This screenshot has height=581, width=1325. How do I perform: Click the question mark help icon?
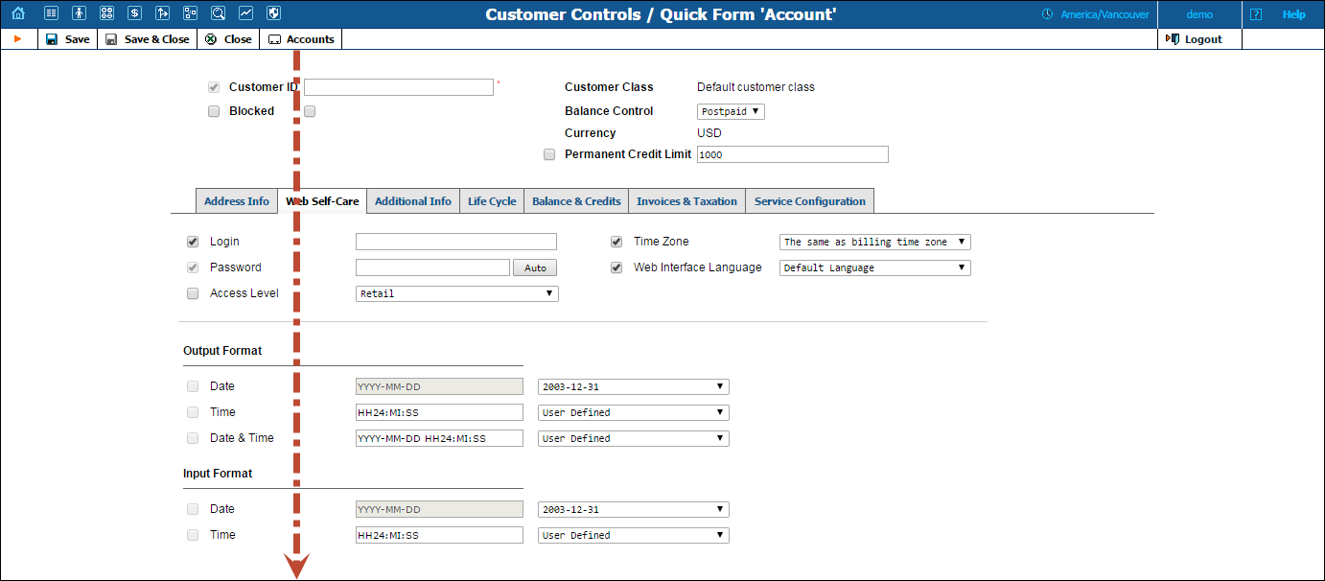tap(1256, 14)
